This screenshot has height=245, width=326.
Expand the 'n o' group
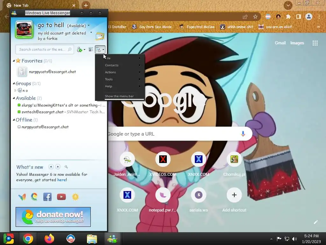(15, 90)
